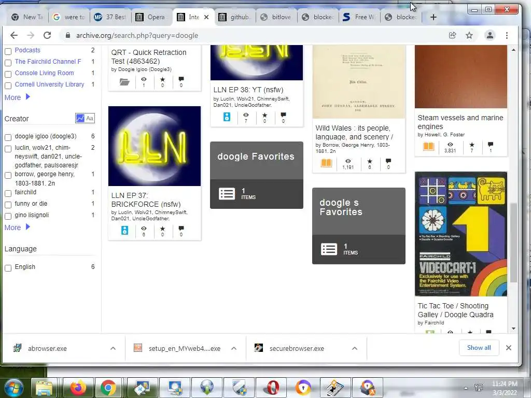Check Cornell University Library filter
The image size is (531, 398).
pos(8,86)
